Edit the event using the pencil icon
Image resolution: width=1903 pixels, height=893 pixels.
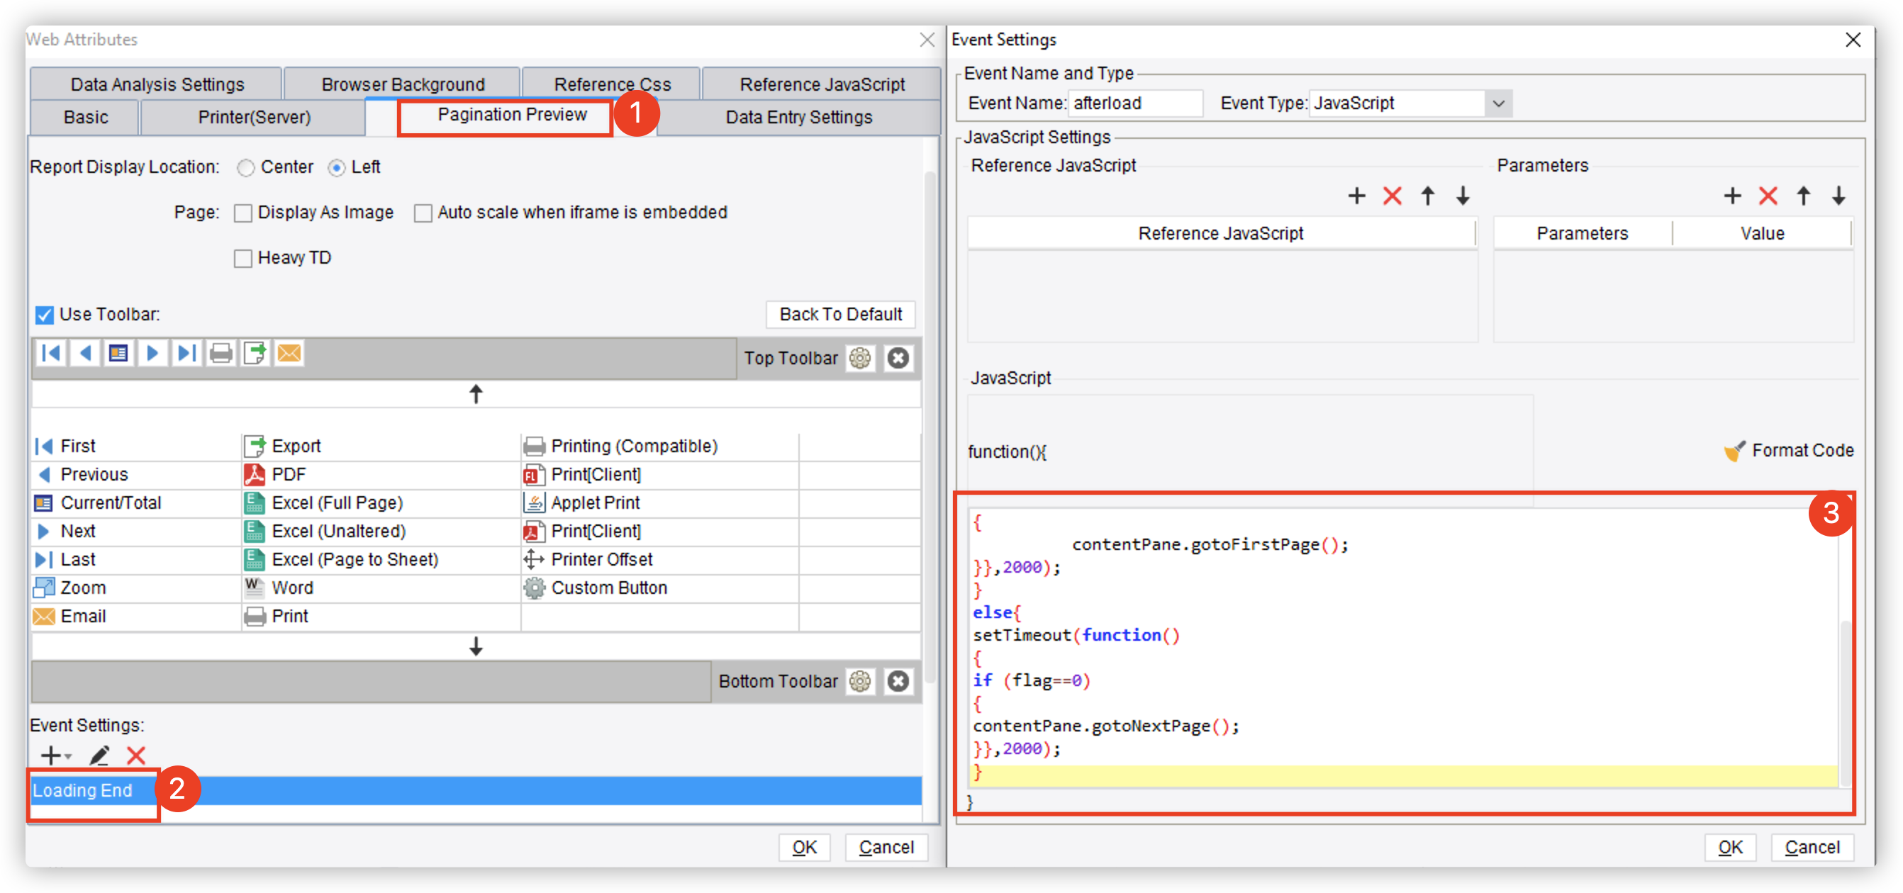pos(99,756)
